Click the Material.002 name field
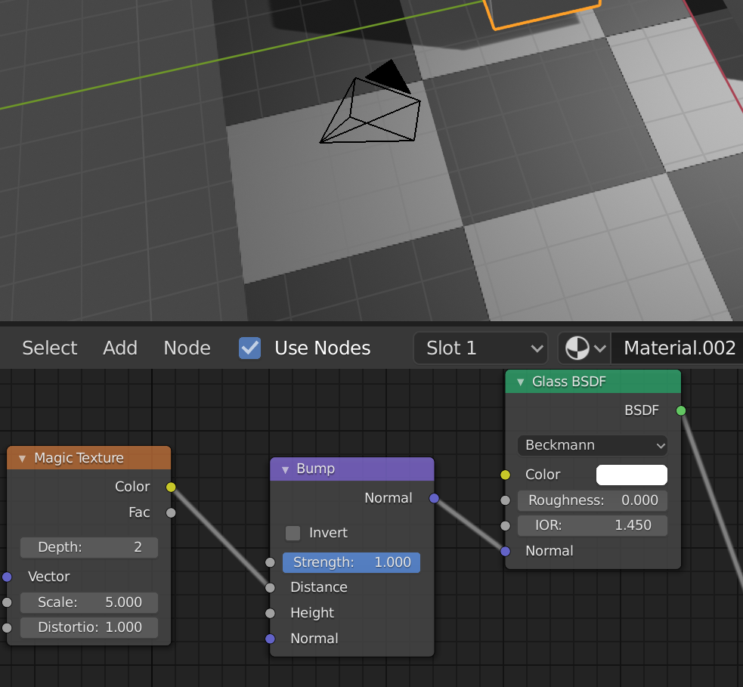The image size is (743, 687). coord(679,348)
